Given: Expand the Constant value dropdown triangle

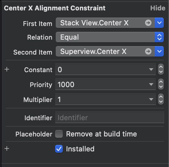Looking at the screenshot, I should tap(151, 69).
